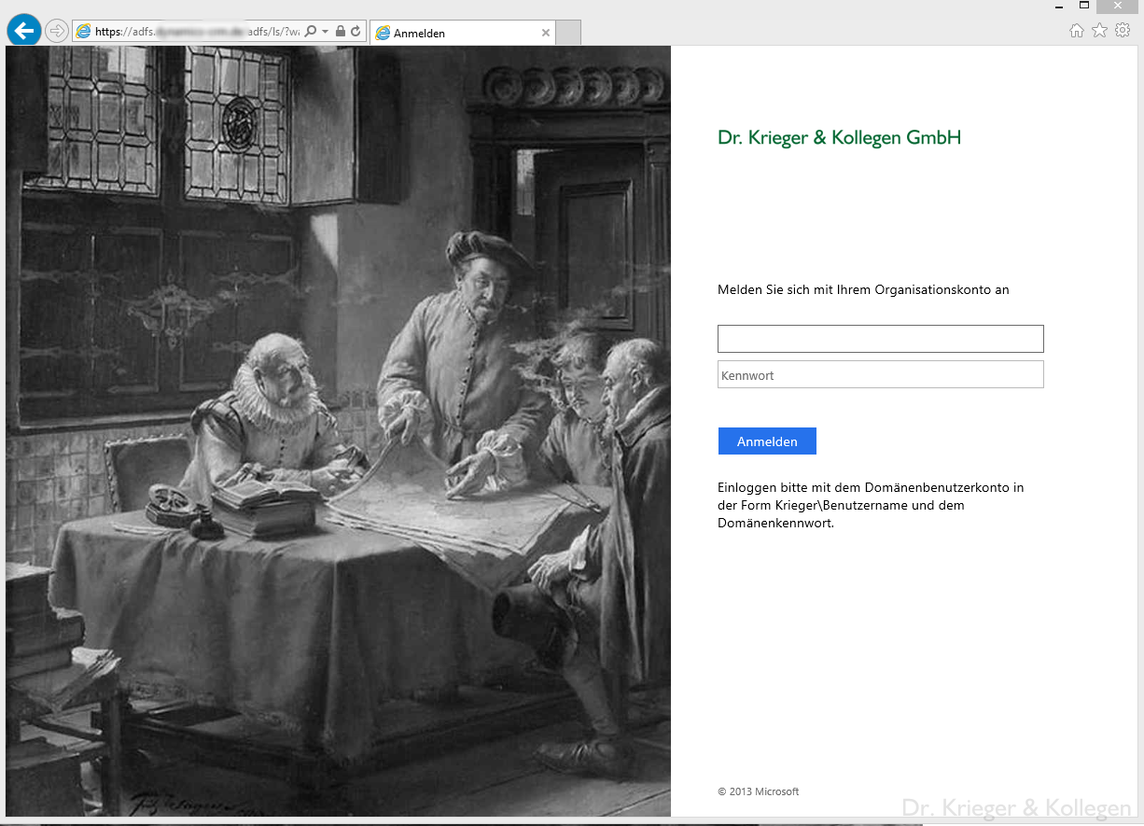Image resolution: width=1144 pixels, height=826 pixels.
Task: Click the URL text in address bar
Action: [198, 32]
